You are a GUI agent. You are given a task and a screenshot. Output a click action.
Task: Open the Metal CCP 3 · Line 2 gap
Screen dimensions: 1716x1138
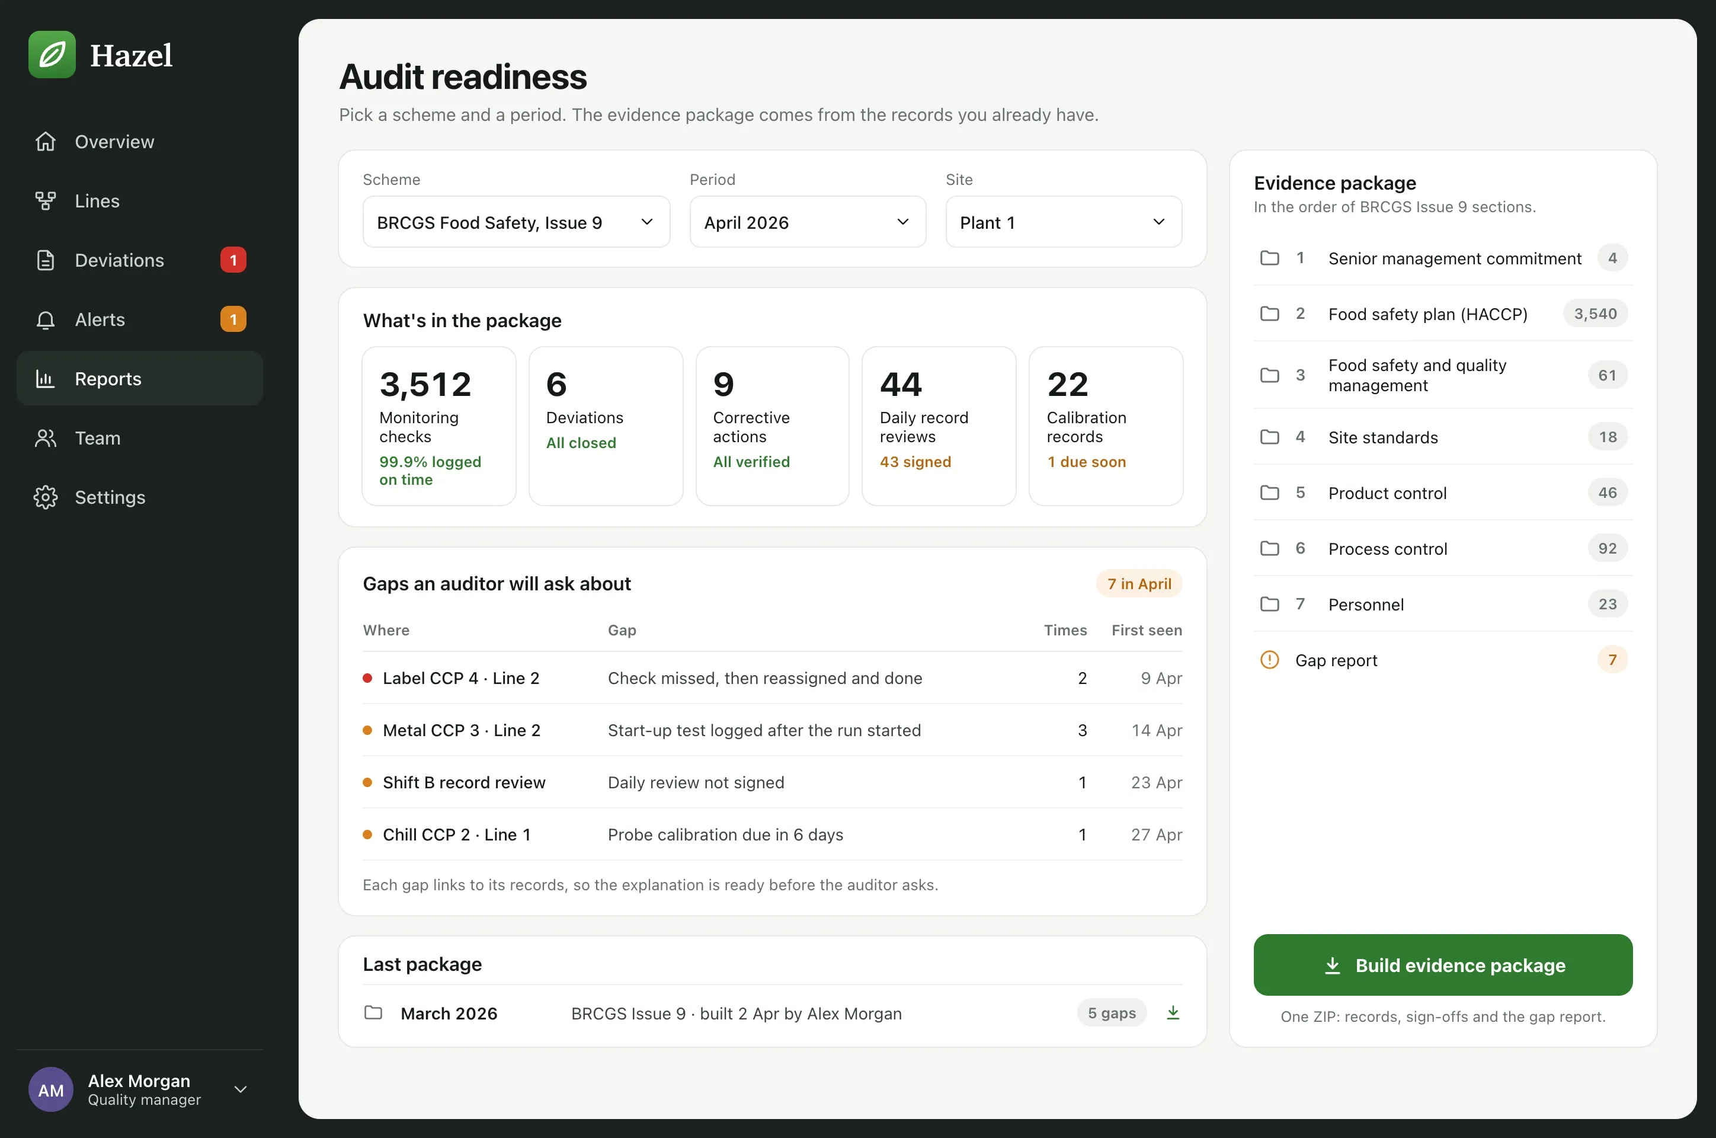pyautogui.click(x=772, y=730)
